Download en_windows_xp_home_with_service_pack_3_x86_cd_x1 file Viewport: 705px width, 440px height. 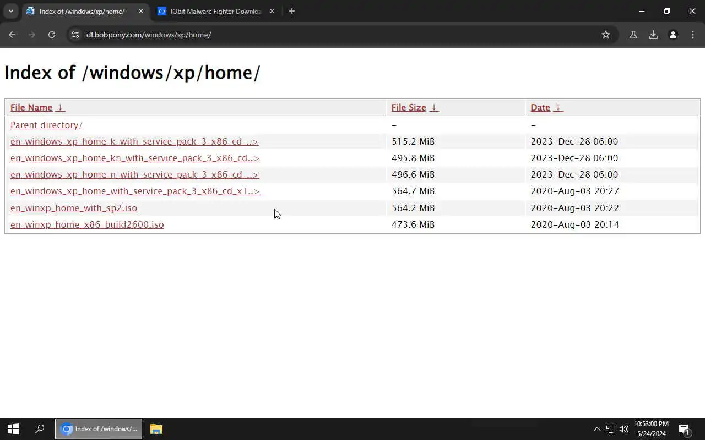pyautogui.click(x=135, y=191)
